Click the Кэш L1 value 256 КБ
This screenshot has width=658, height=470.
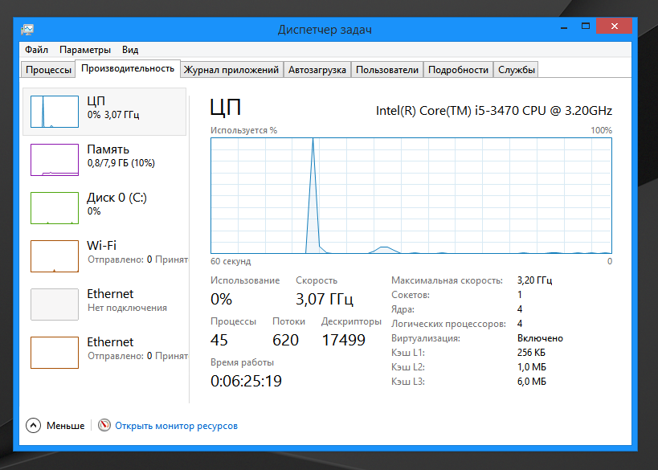[531, 353]
